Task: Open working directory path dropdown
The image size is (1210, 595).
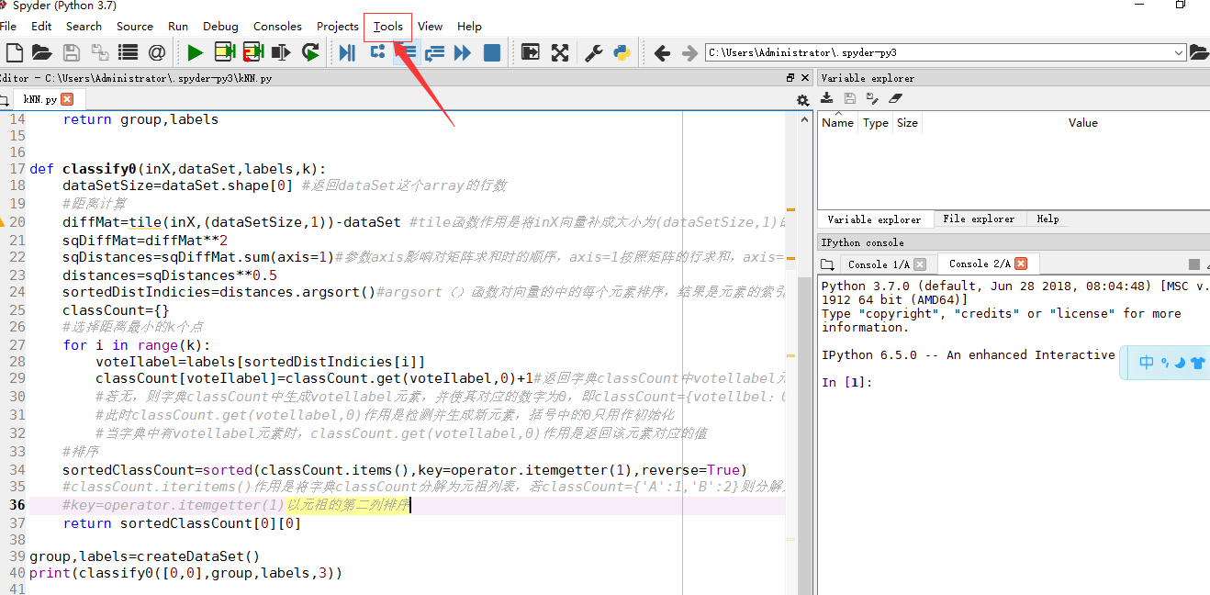Action: (1179, 53)
